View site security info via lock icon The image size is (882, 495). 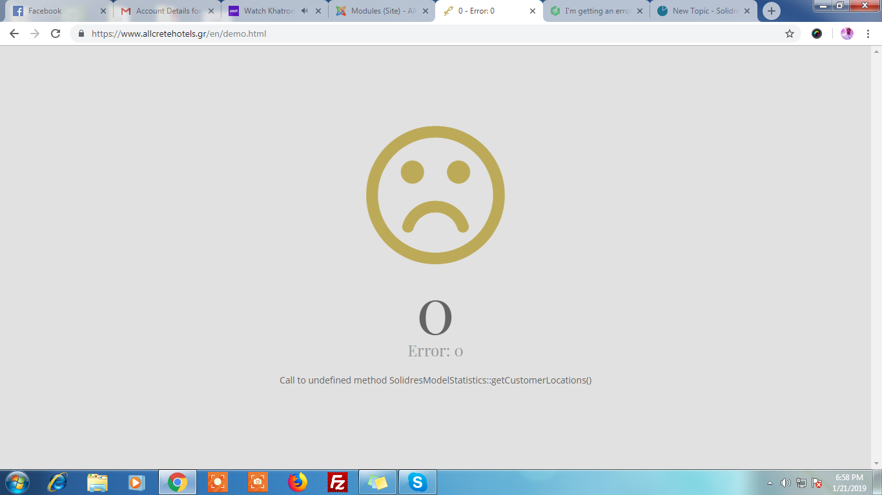(x=81, y=34)
